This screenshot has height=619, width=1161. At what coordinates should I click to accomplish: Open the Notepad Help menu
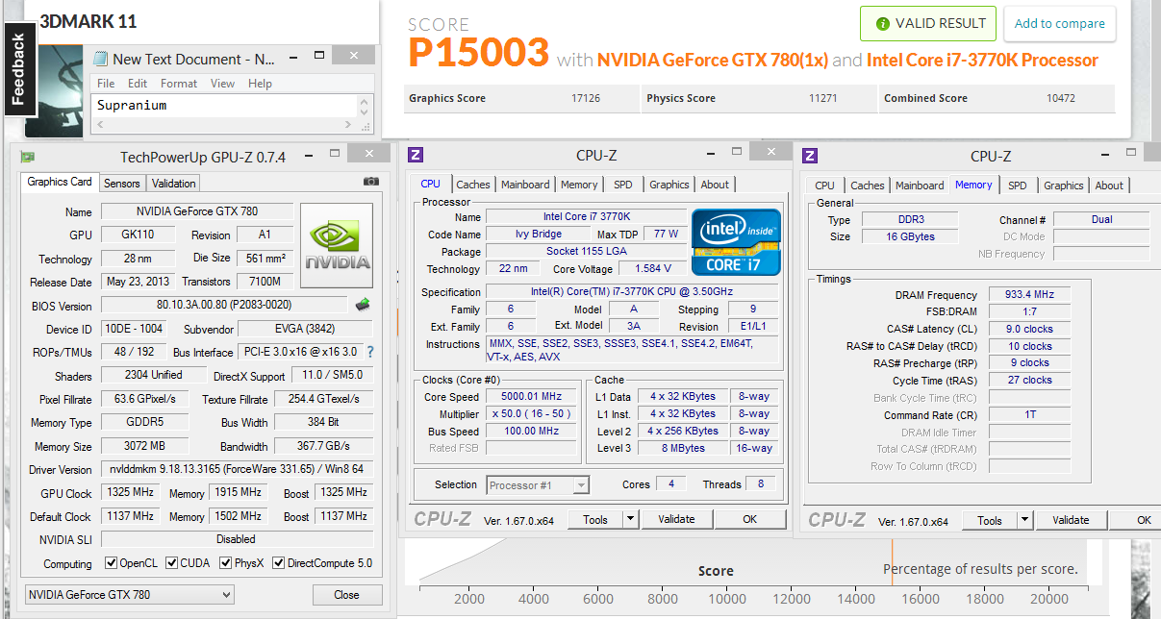tap(260, 84)
